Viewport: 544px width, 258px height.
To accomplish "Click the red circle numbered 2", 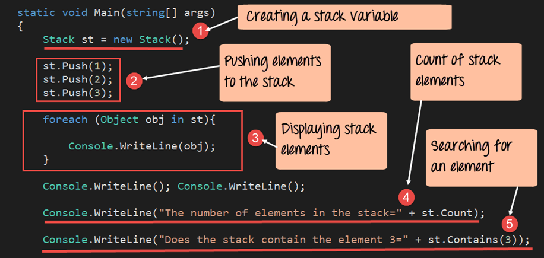I will (x=134, y=81).
